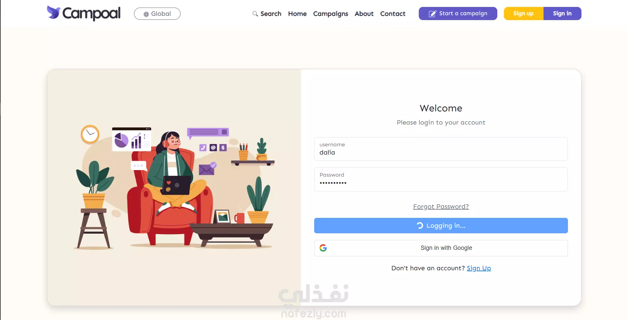Screen dimensions: 627x320
Task: Click the purple Sign in button
Action: point(562,14)
